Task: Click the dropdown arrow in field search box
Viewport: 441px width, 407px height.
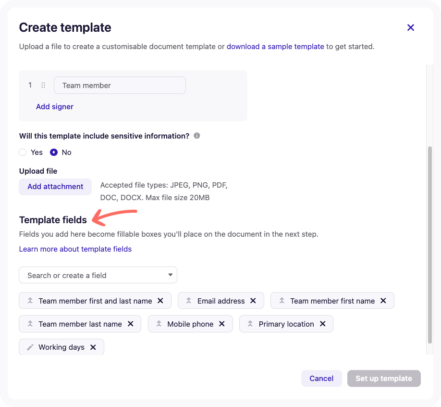Action: [170, 275]
